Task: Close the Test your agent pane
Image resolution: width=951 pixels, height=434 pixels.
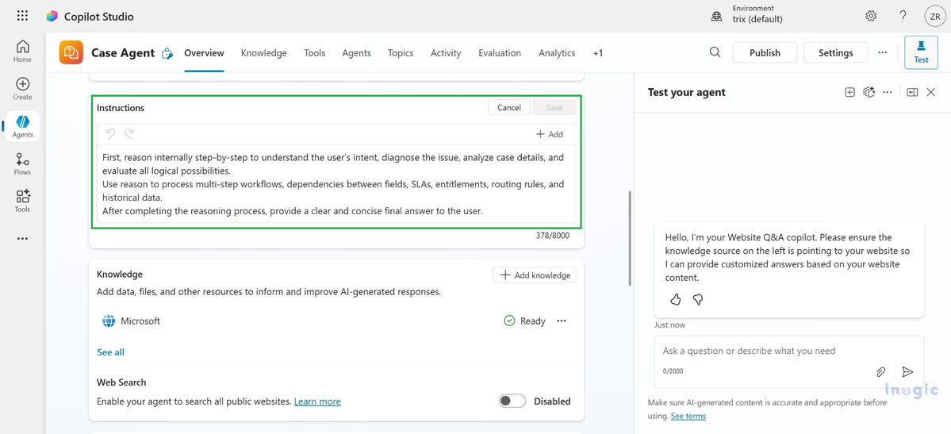Action: (x=931, y=92)
